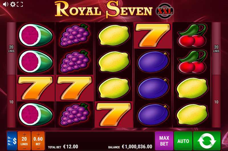The height and width of the screenshot is (151, 228).
Task: Open the paytable dollar icon
Action: pos(12,141)
